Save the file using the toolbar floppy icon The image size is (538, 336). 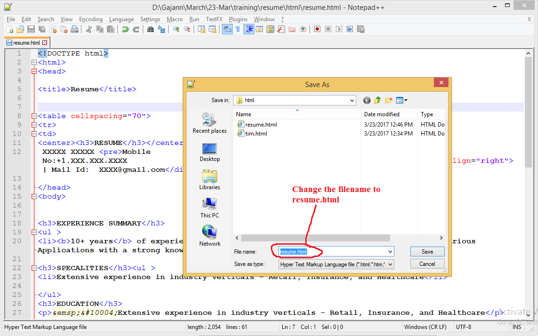coord(31,30)
